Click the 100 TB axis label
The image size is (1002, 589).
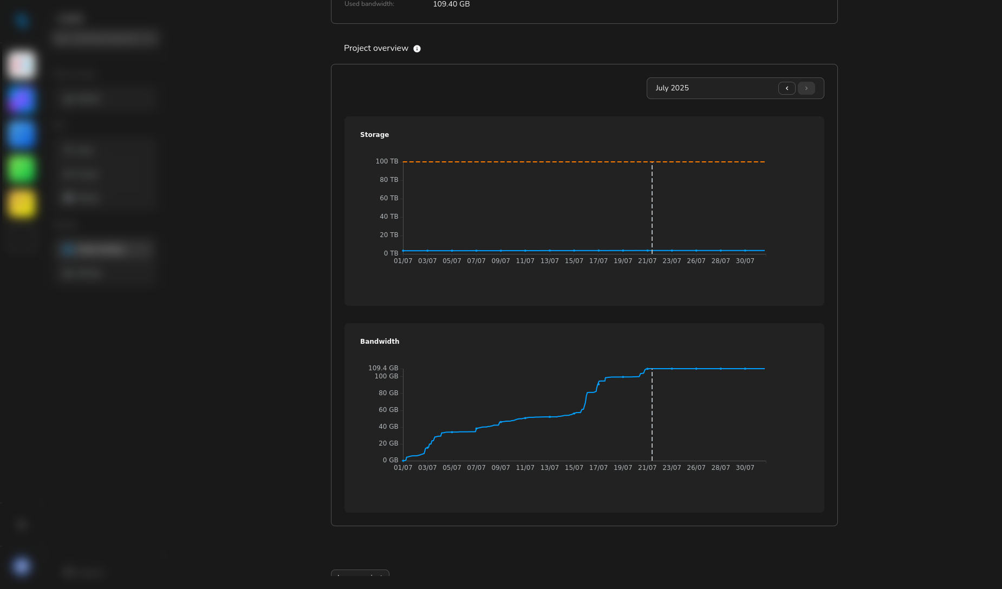click(x=387, y=161)
